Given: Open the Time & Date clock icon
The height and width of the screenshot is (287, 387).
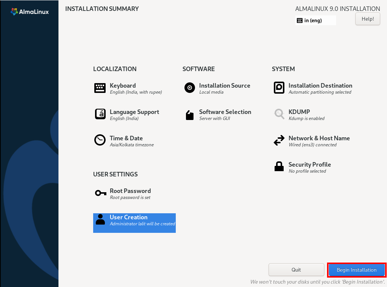Looking at the screenshot, I should 100,141.
